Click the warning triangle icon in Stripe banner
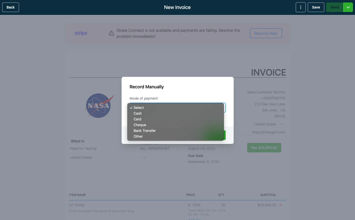This screenshot has width=355, height=220. pos(112,33)
